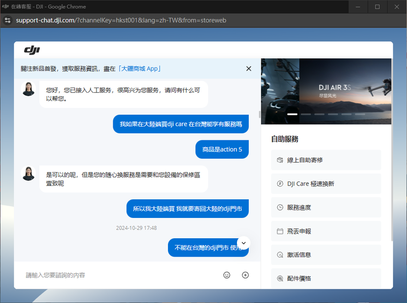The height and width of the screenshot is (303, 407).
Task: Click the DJI favicon in title bar
Action: click(5, 6)
